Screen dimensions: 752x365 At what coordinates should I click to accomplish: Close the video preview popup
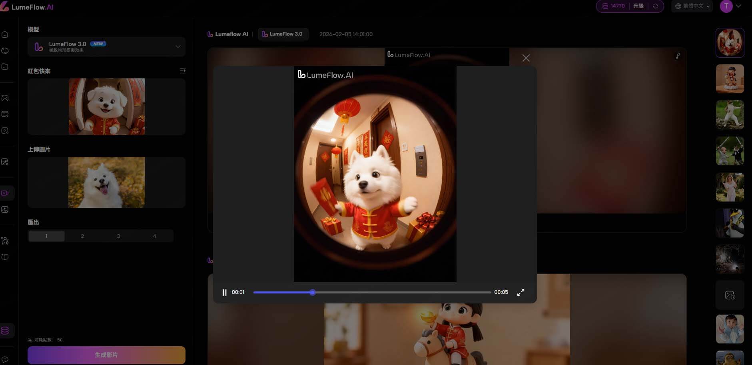[526, 58]
